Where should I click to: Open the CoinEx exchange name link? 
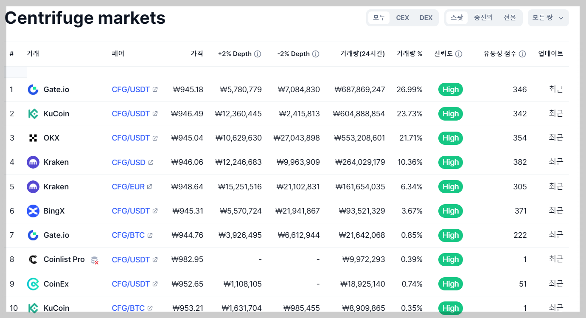56,284
